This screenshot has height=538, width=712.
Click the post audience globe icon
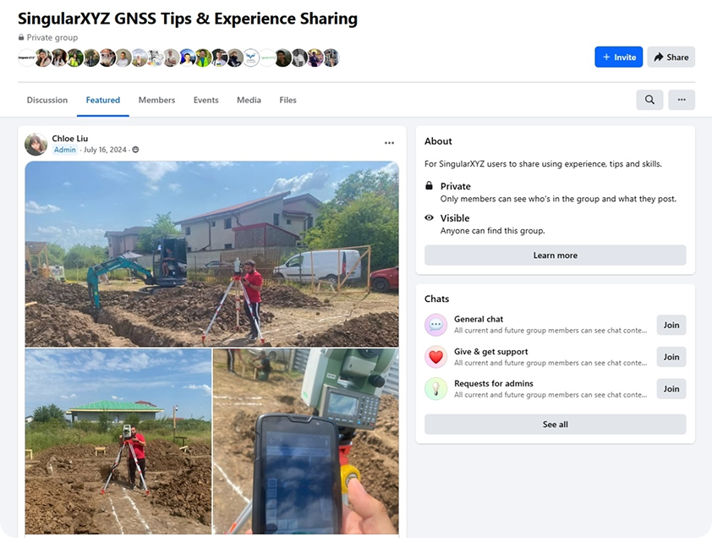click(x=135, y=150)
